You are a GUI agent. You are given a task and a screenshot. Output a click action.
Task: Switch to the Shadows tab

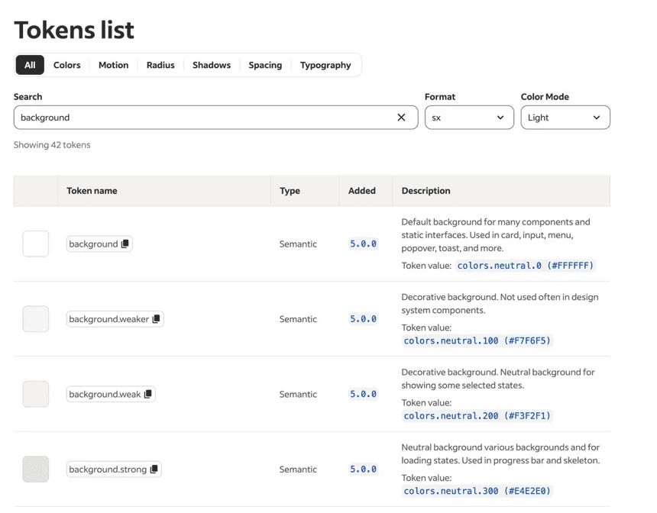(x=212, y=65)
